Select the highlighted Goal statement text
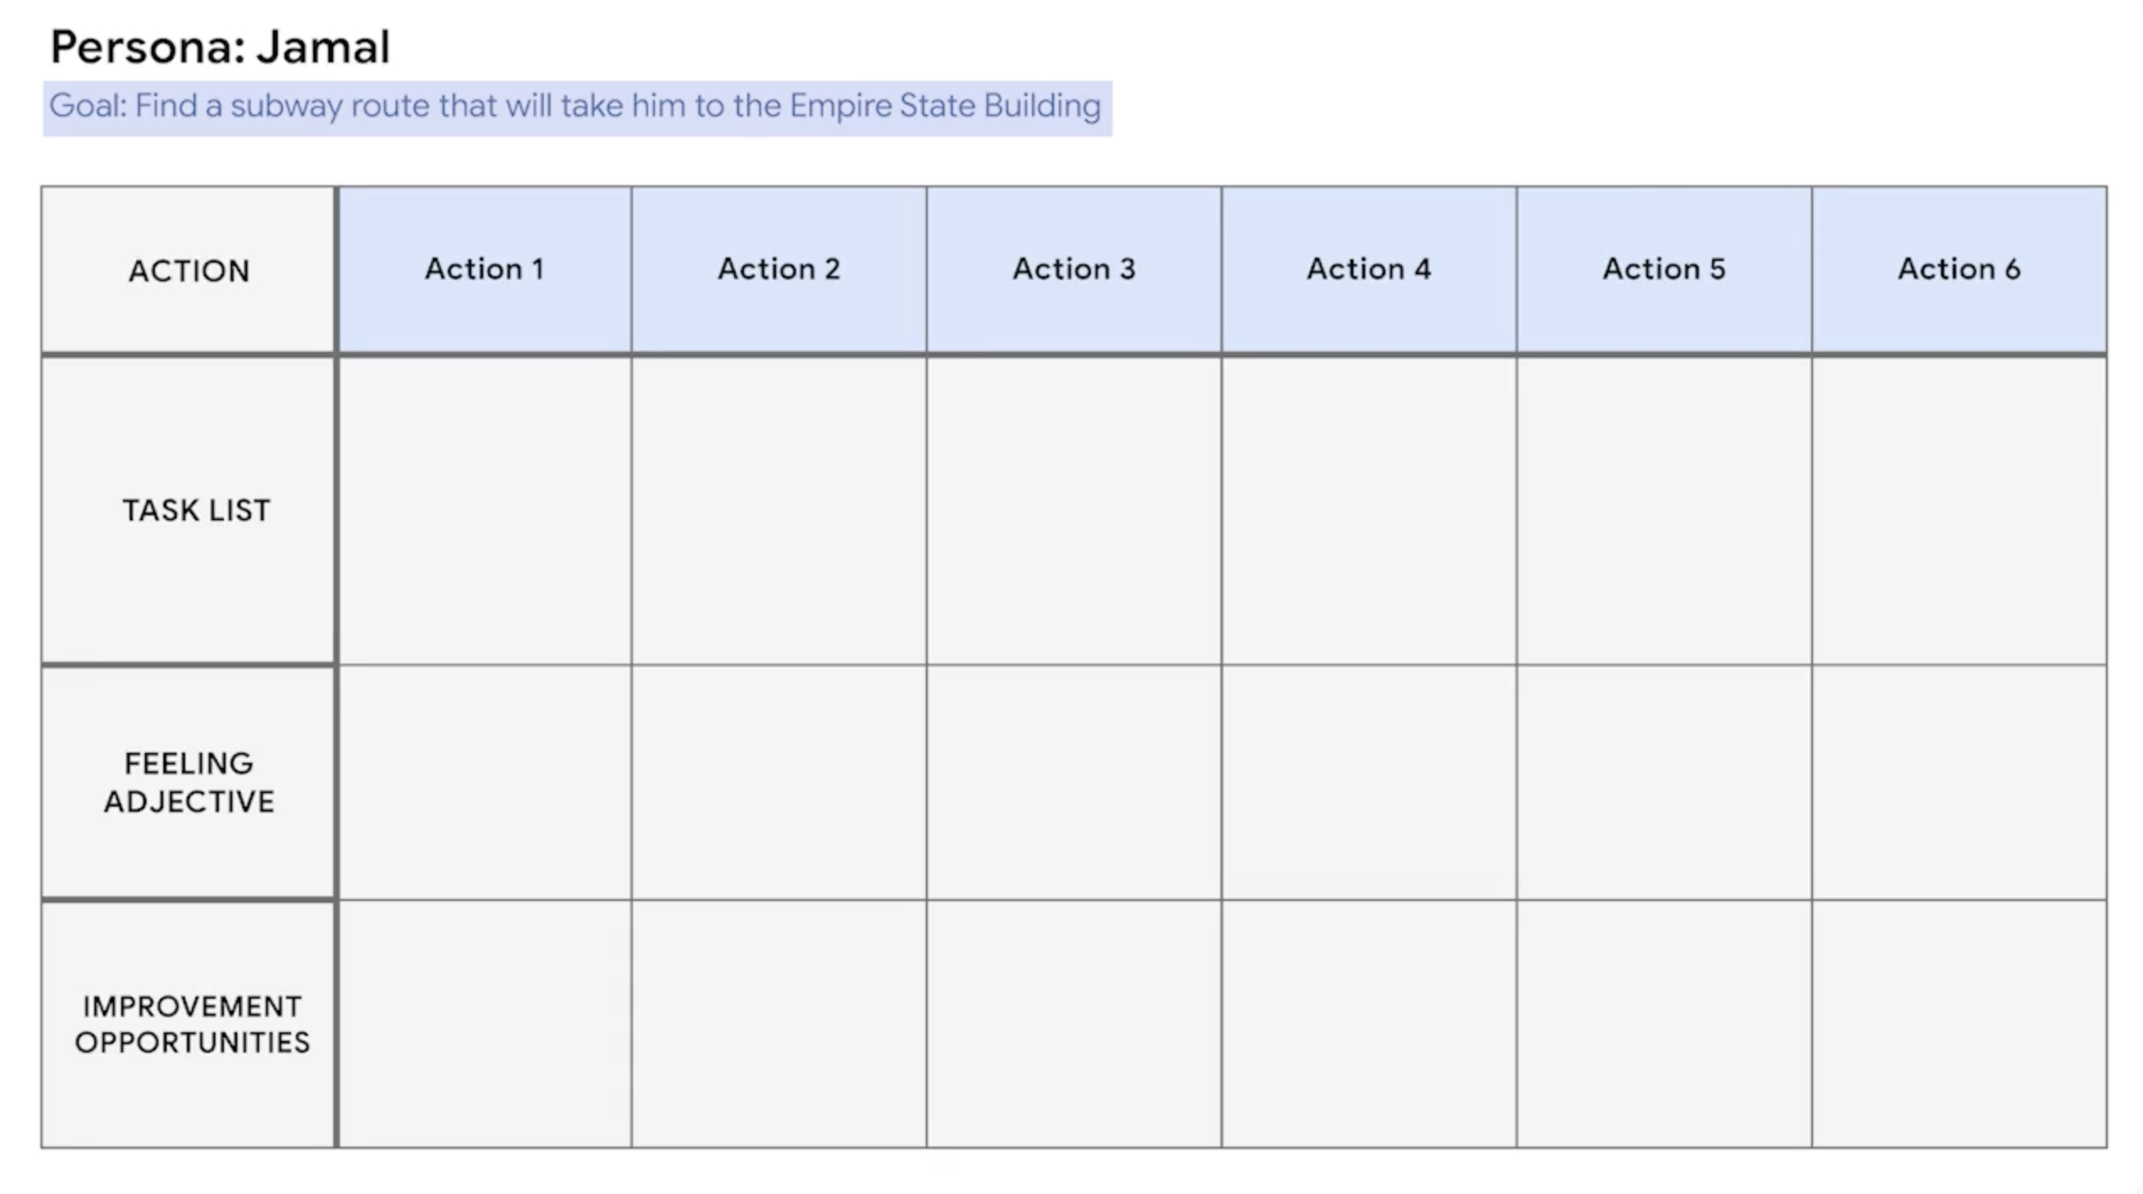The image size is (2143, 1194). pos(576,107)
